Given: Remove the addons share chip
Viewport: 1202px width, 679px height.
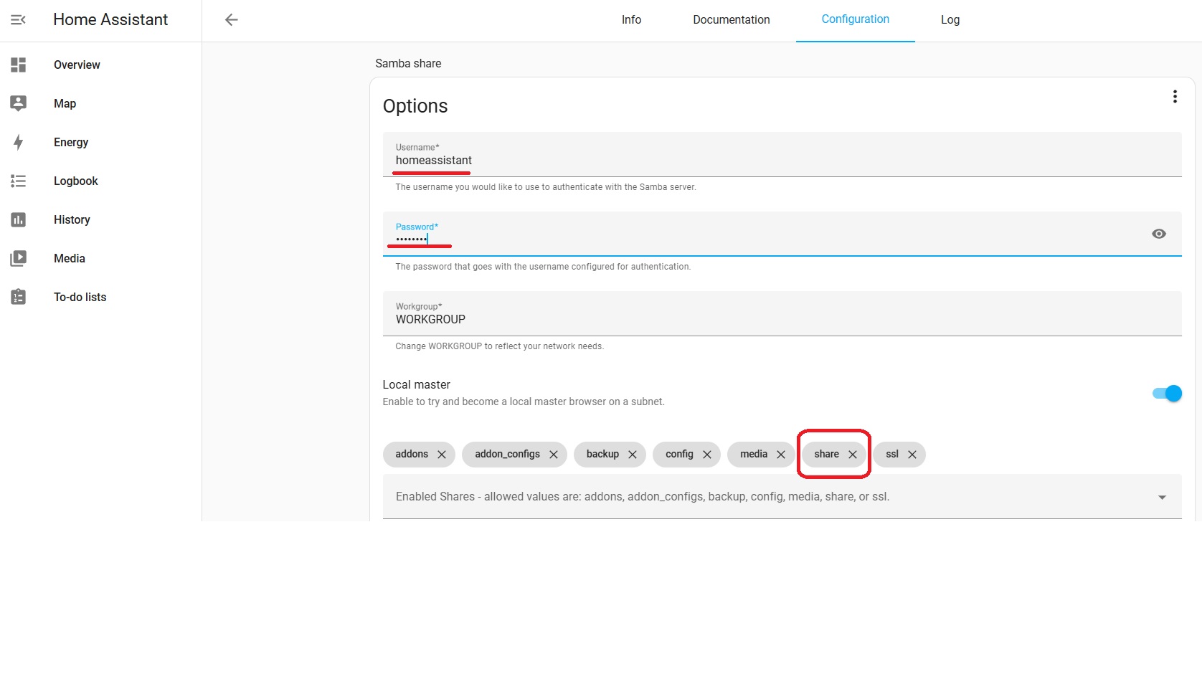Looking at the screenshot, I should point(442,455).
